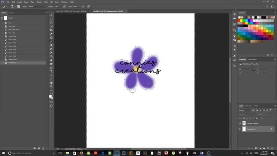Open workspace switcher dropdown
The image size is (277, 156).
(x=272, y=6)
